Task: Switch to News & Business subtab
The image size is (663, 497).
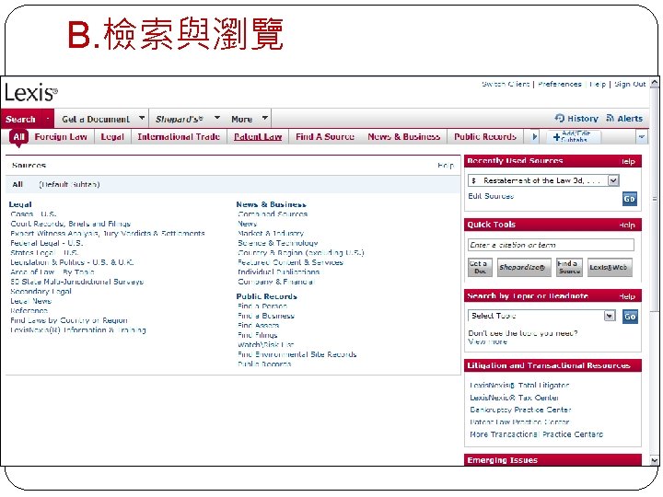Action: (404, 137)
